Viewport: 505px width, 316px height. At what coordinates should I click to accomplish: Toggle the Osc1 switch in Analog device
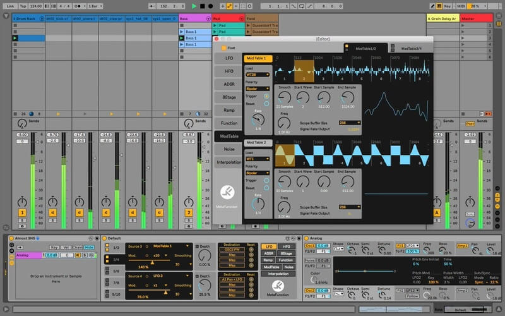pos(310,246)
